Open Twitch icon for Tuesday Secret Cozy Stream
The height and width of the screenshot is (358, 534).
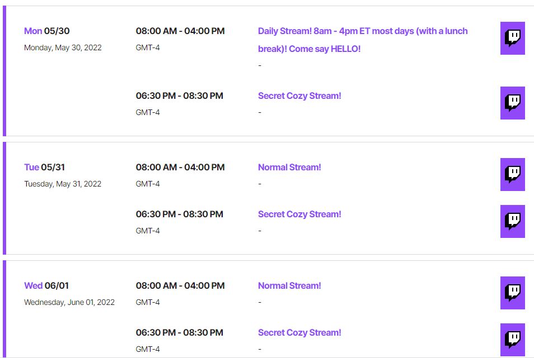[513, 221]
